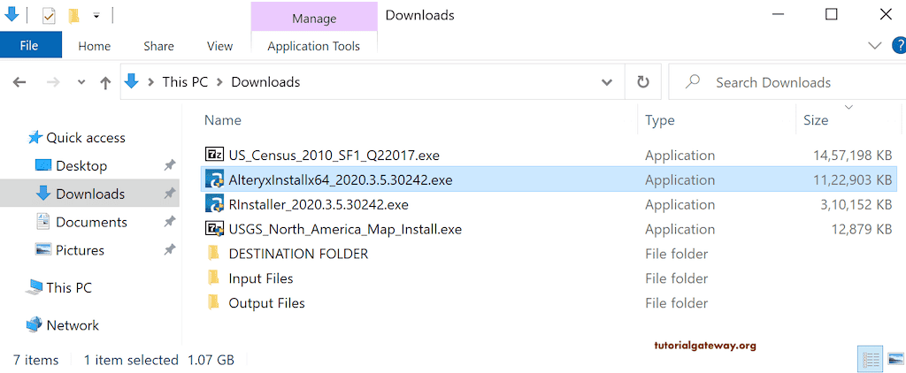Select the DESTINATION FOLDER name

click(298, 254)
